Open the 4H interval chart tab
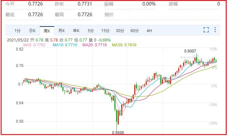 pos(149,31)
